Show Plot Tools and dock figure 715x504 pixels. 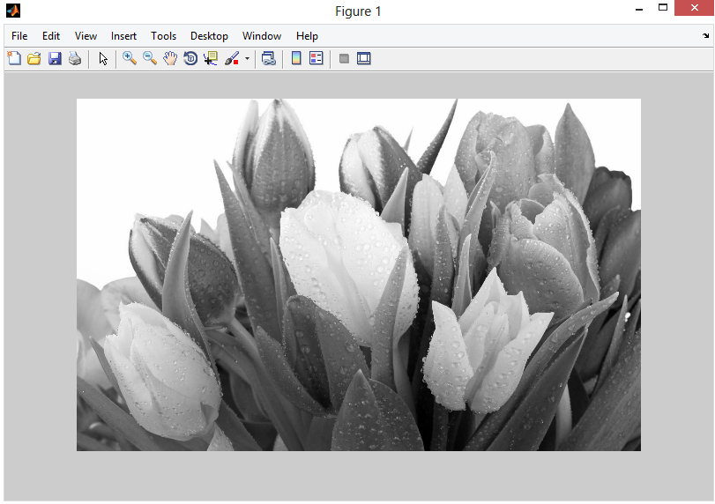tap(364, 58)
